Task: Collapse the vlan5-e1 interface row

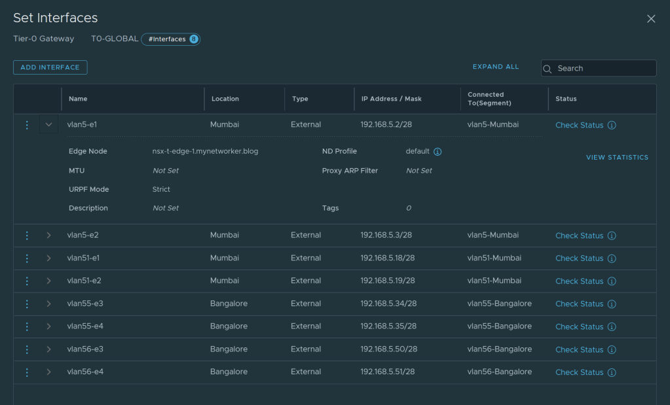Action: (48, 125)
